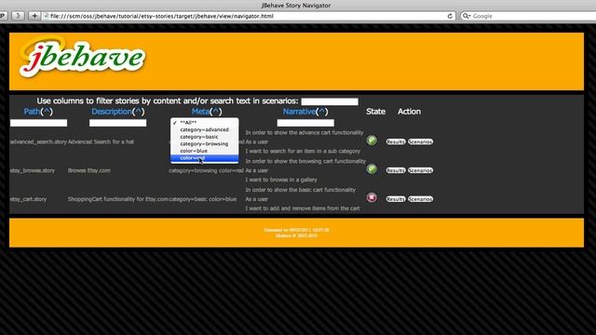Image resolution: width=596 pixels, height=335 pixels.
Task: Click the plus add-bookmark button
Action: [34, 16]
